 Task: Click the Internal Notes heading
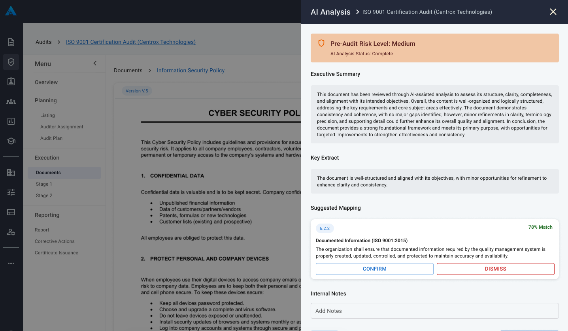328,293
